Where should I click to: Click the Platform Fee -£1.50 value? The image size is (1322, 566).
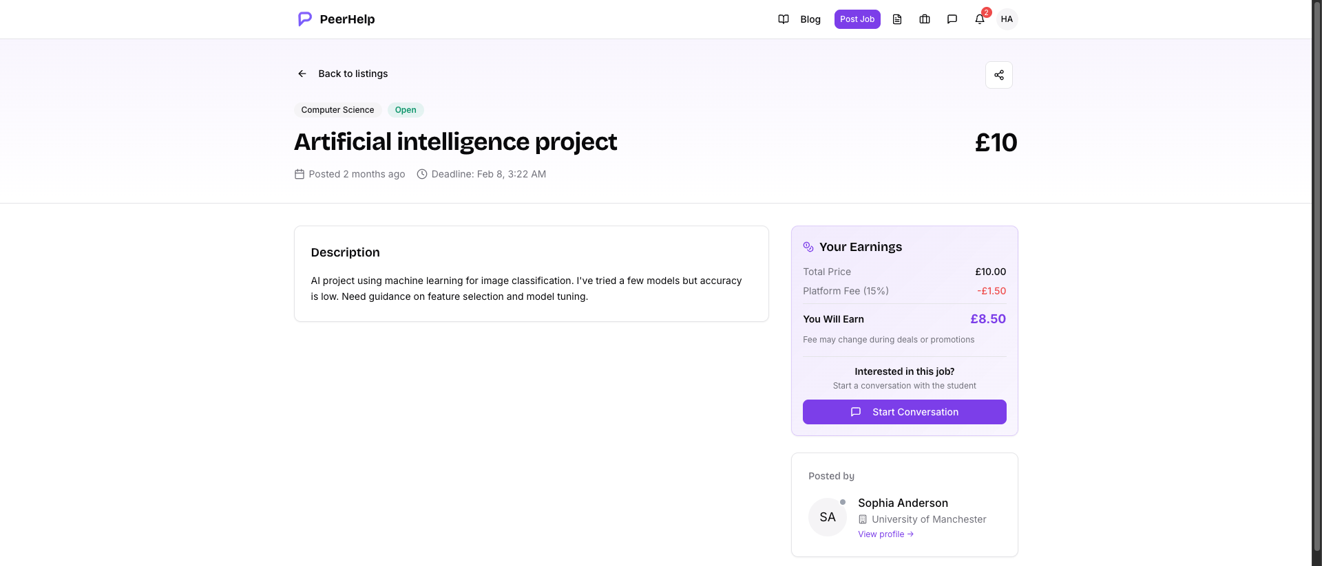click(992, 291)
